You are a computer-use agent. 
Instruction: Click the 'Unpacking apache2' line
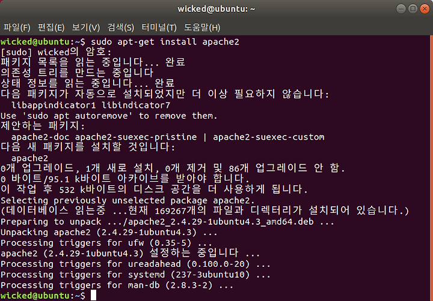pyautogui.click(x=109, y=232)
